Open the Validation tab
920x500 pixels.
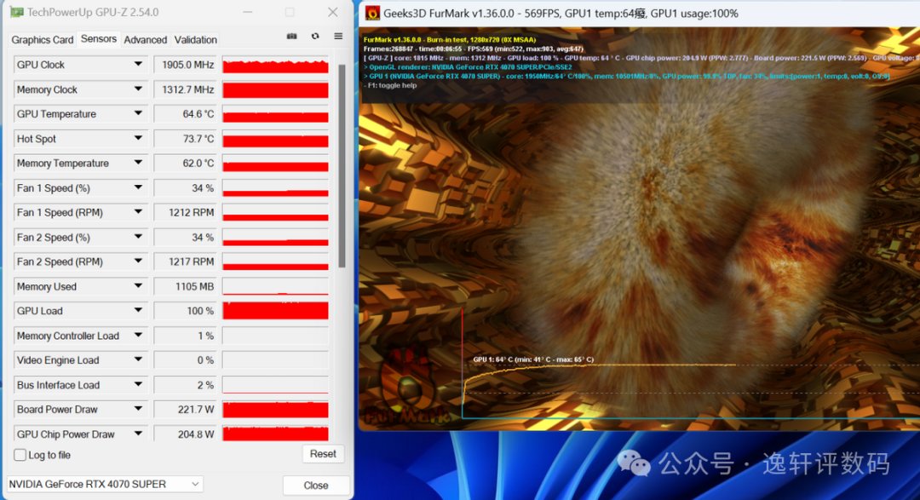[195, 39]
